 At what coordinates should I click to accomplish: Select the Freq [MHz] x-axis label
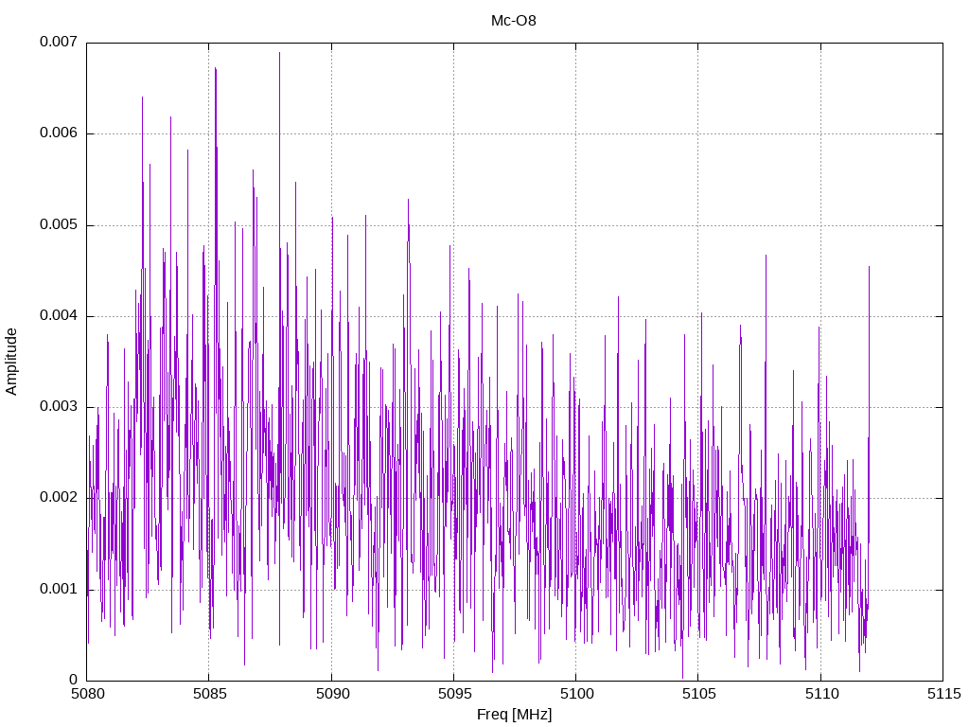pos(514,715)
